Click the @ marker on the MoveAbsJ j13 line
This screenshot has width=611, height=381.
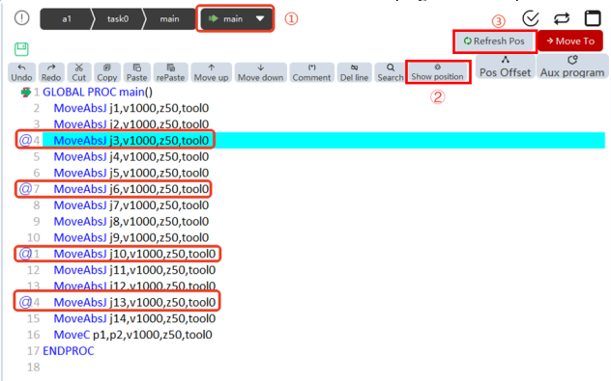click(25, 302)
